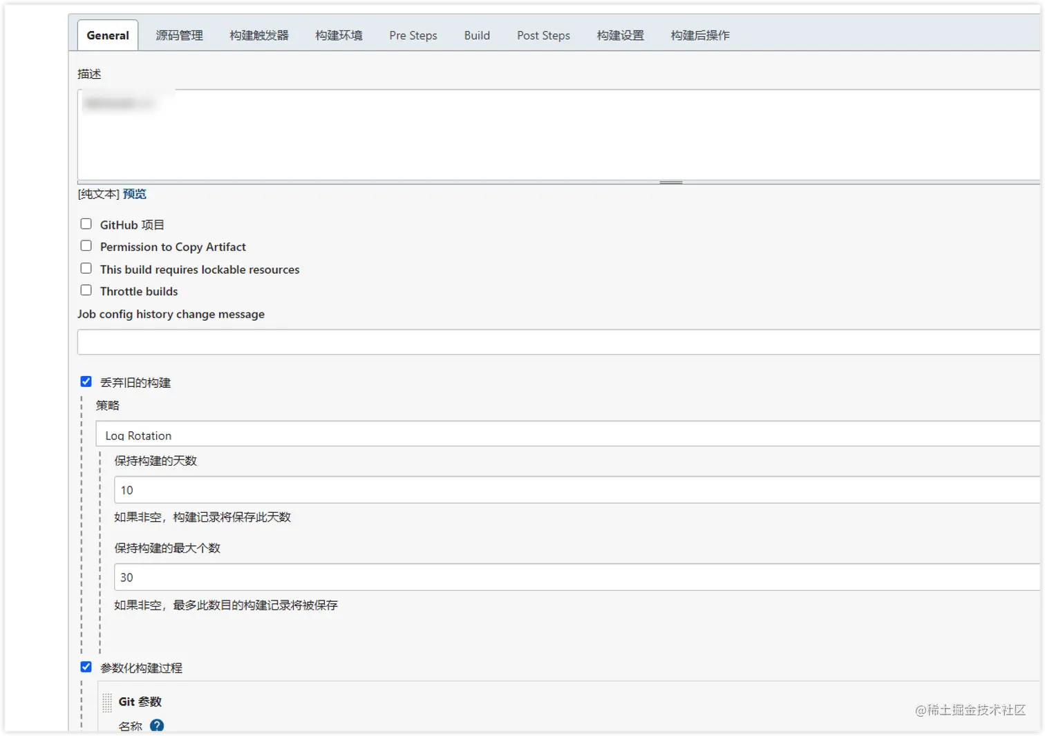Check Permission to Copy Artifact
This screenshot has height=736, width=1045.
pos(86,246)
